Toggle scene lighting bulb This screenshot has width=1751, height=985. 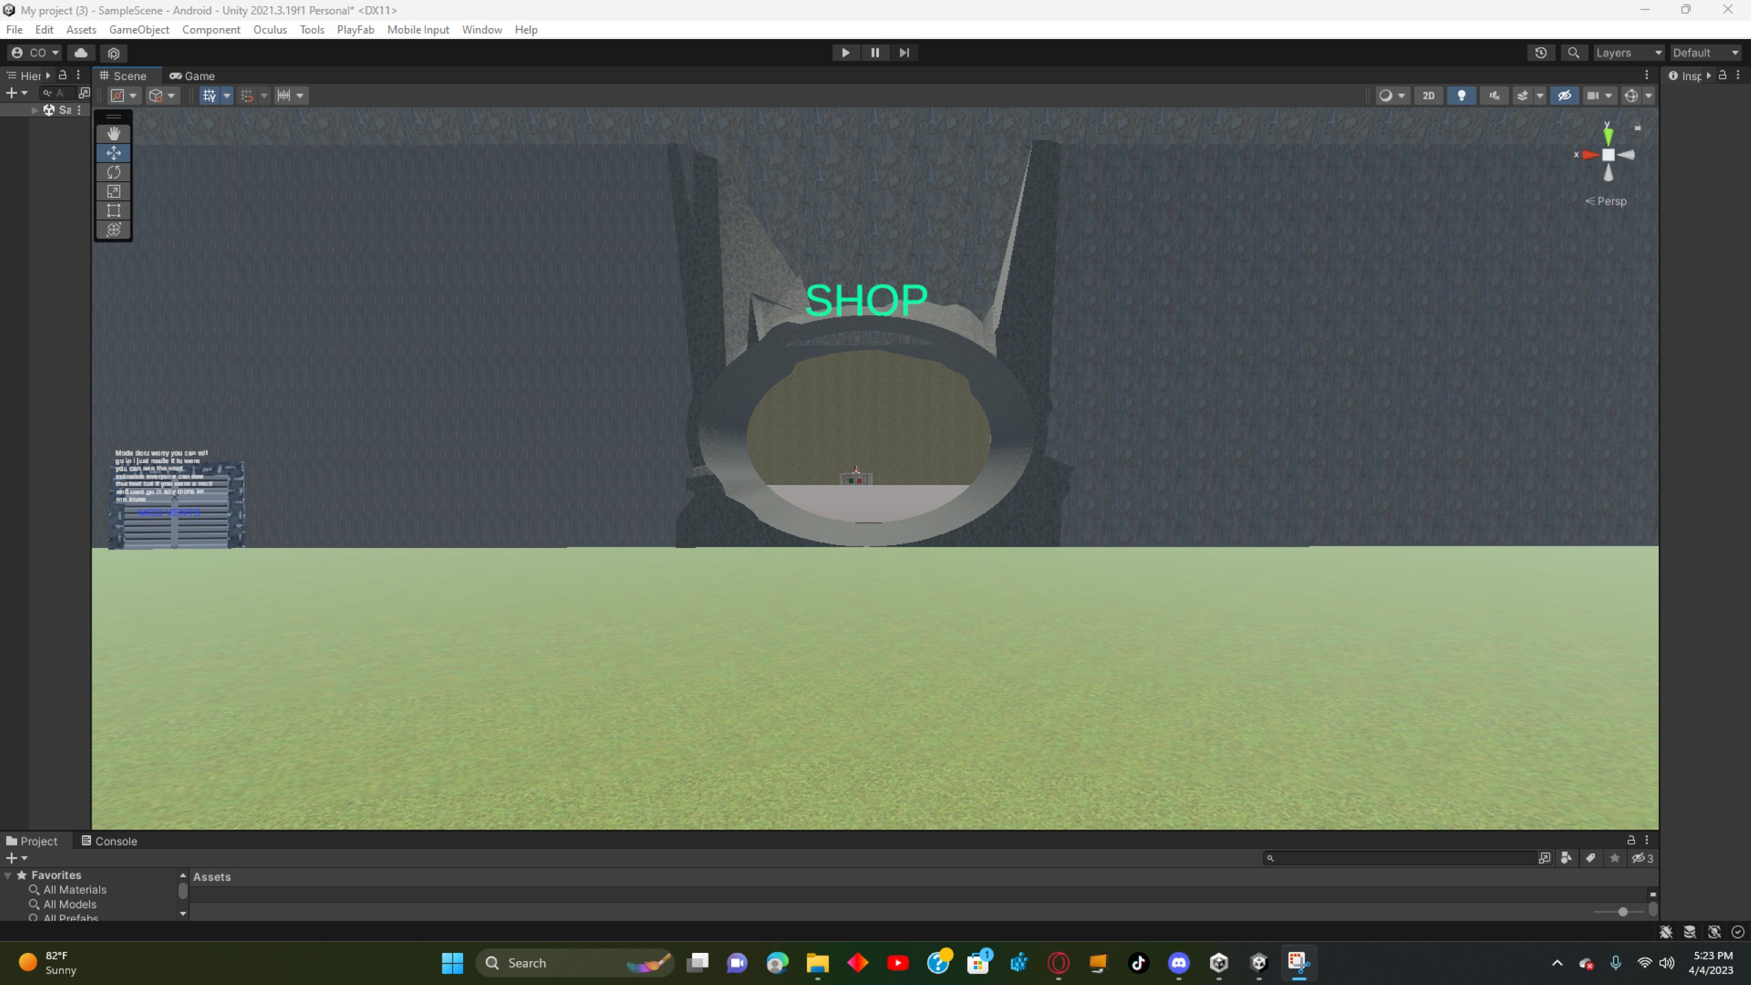tap(1461, 96)
